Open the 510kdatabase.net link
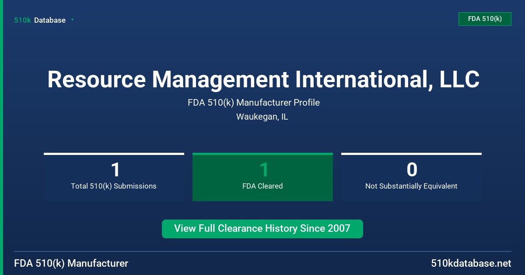Viewport: 525px width, 275px height. pyautogui.click(x=471, y=264)
